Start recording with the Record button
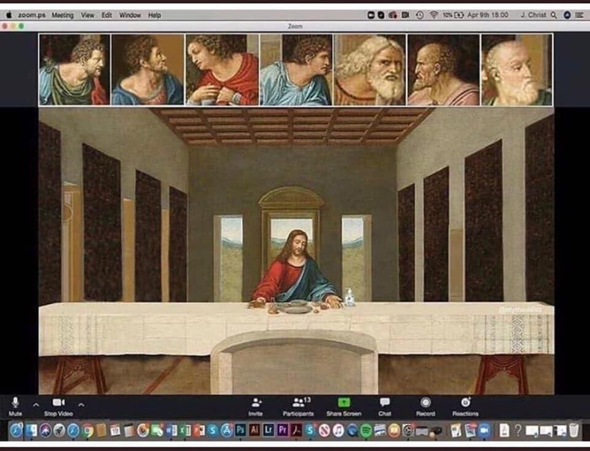Viewport: 590px width, 451px height. 425,407
